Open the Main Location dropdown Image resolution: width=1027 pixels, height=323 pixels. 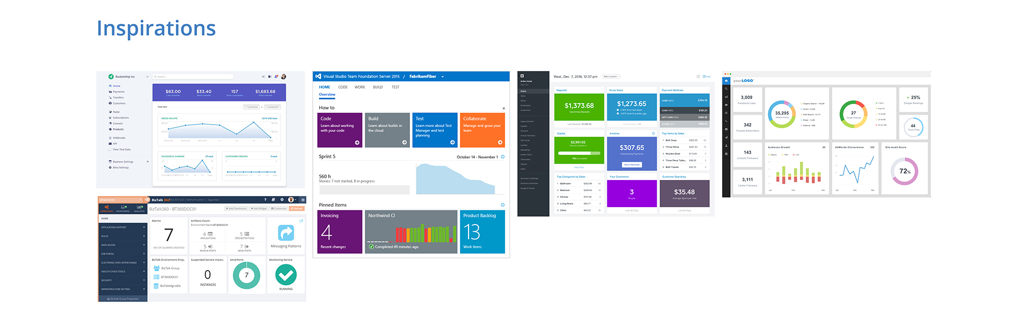point(611,76)
